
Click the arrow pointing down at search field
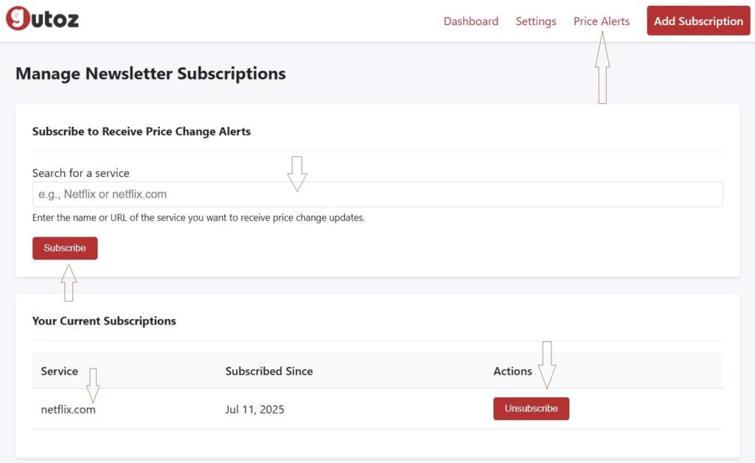[x=297, y=173]
